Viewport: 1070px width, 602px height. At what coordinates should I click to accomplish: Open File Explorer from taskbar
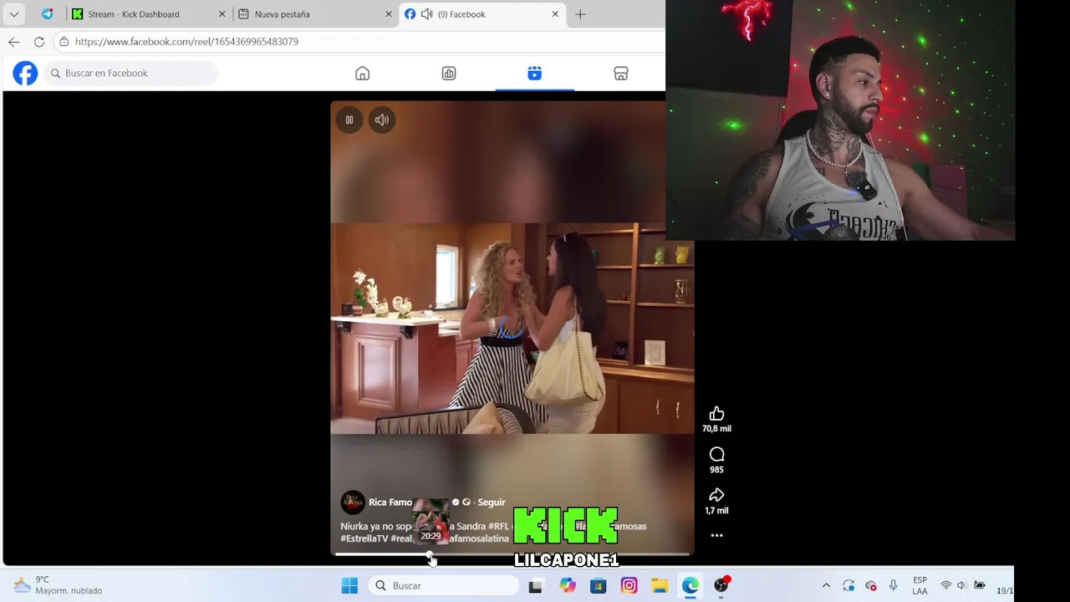(660, 586)
